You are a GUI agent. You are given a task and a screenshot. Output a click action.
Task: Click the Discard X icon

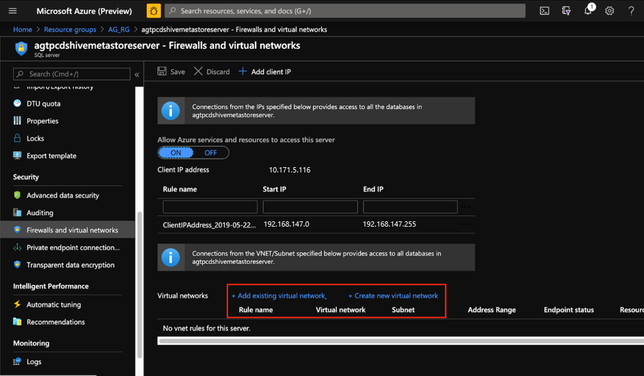198,71
